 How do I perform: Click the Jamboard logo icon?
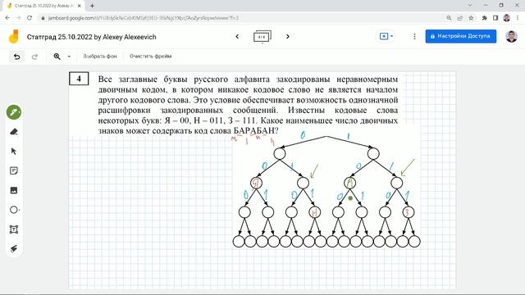pos(14,37)
